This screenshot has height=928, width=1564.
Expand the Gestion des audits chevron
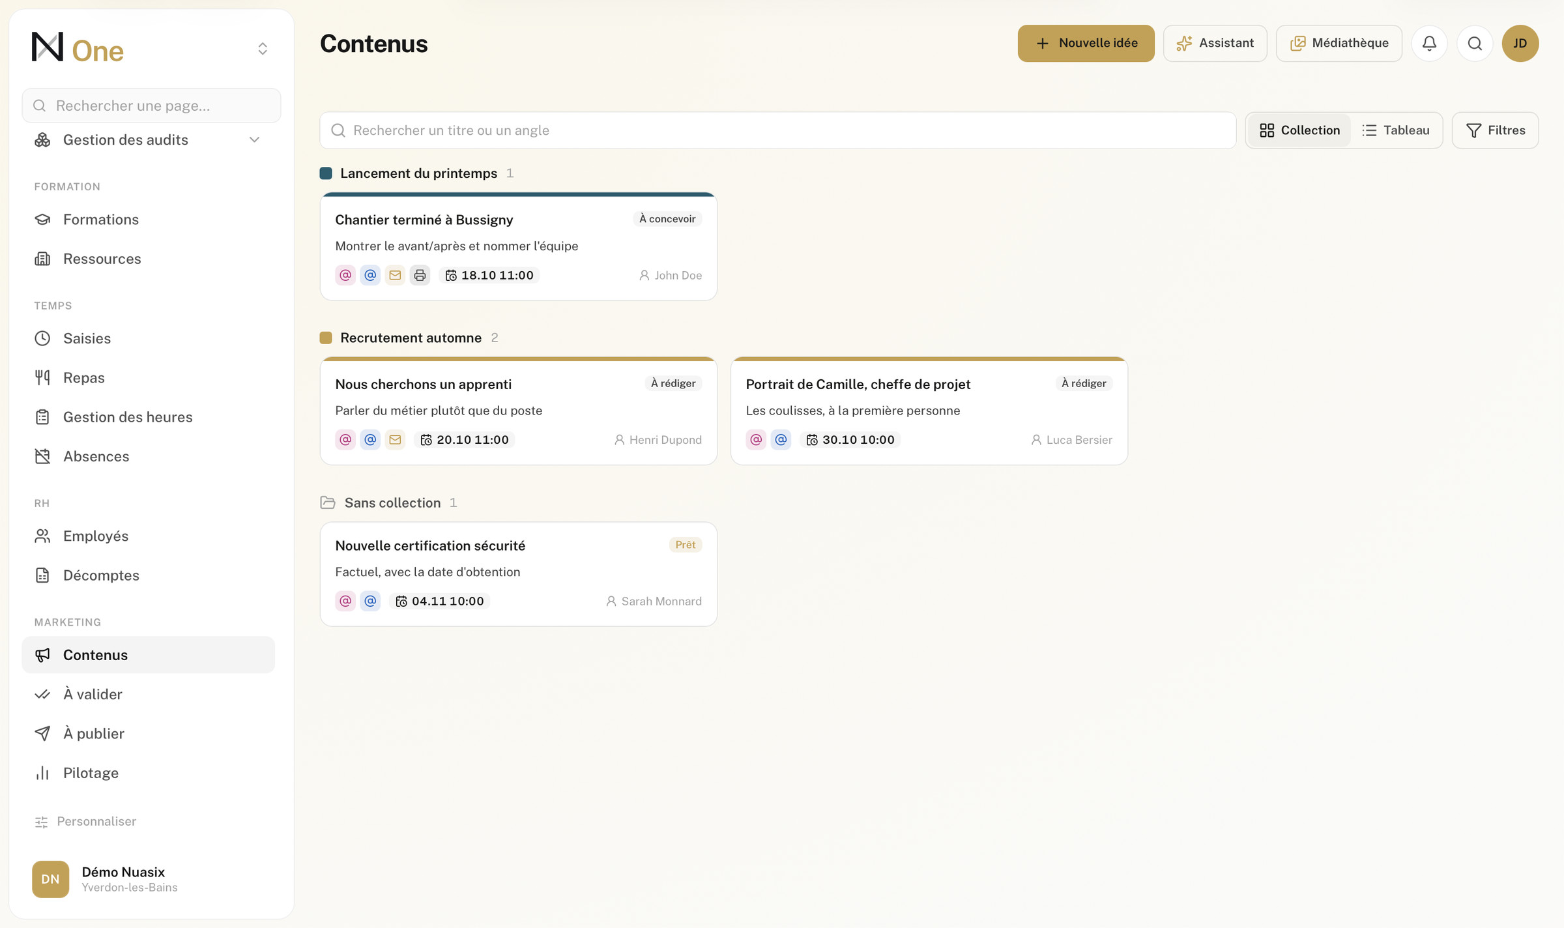click(x=254, y=139)
